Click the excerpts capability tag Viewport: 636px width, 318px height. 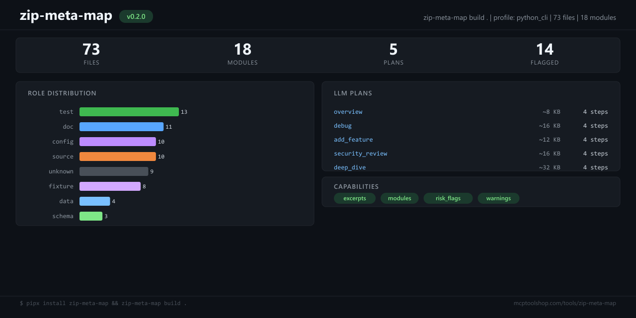click(354, 198)
